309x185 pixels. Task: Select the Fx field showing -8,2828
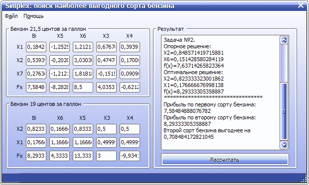tap(59, 87)
